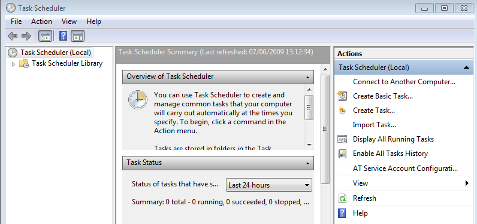Collapse the Task Scheduler (Local) actions group
Viewport: 477px width, 224px height.
coord(466,67)
